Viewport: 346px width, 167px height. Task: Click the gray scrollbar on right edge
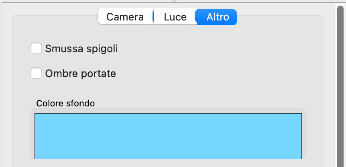tap(340, 86)
